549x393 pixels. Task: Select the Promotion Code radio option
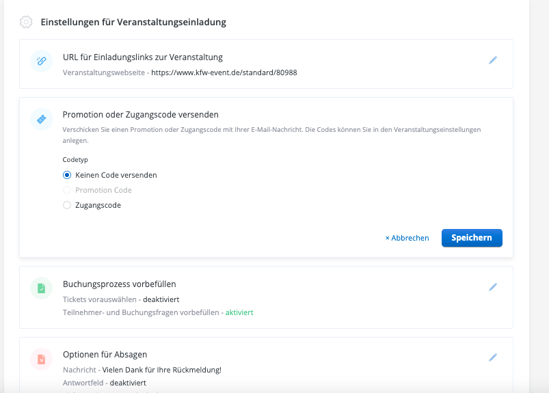click(x=67, y=190)
